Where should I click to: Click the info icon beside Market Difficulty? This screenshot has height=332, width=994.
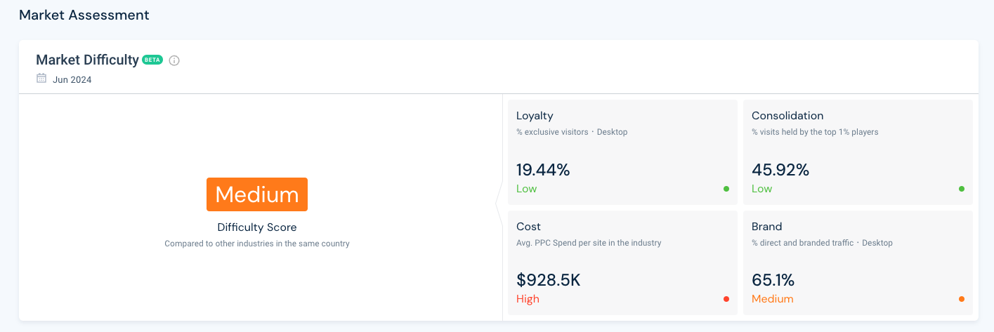click(x=174, y=60)
